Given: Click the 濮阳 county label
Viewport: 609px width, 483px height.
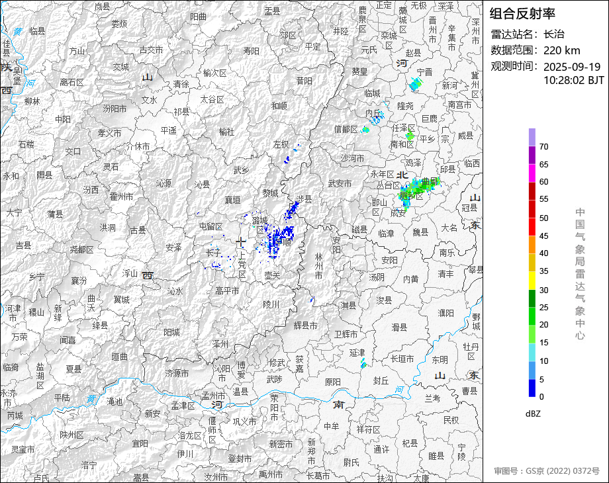Looking at the screenshot, I should pos(446,313).
